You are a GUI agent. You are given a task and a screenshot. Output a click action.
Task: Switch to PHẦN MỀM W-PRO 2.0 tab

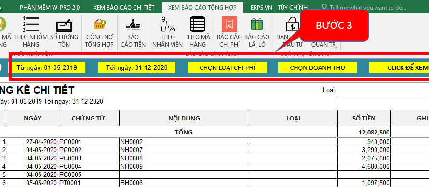point(50,7)
